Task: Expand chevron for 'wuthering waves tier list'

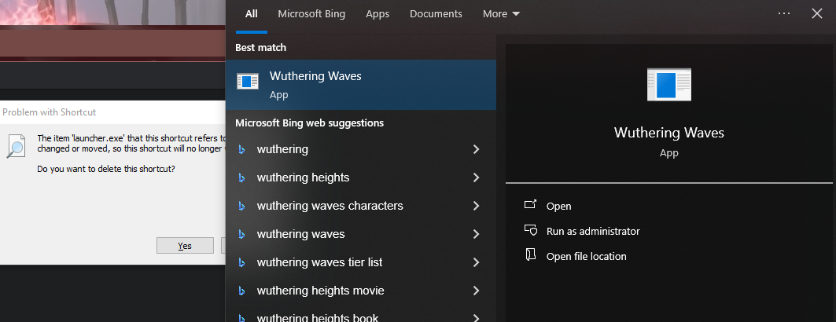Action: coord(476,262)
